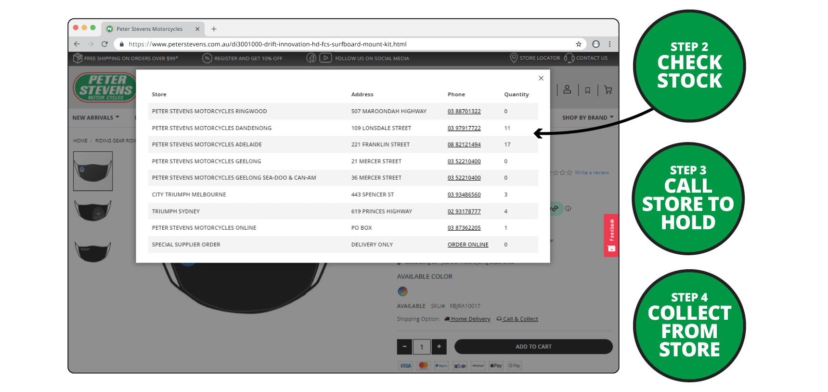Go to Home breadcrumb
This screenshot has height=392, width=828.
point(80,141)
